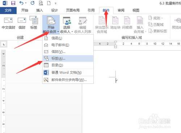Open 选择收件人 dropdown
Screen dimensions: 181x133
pos(67,25)
